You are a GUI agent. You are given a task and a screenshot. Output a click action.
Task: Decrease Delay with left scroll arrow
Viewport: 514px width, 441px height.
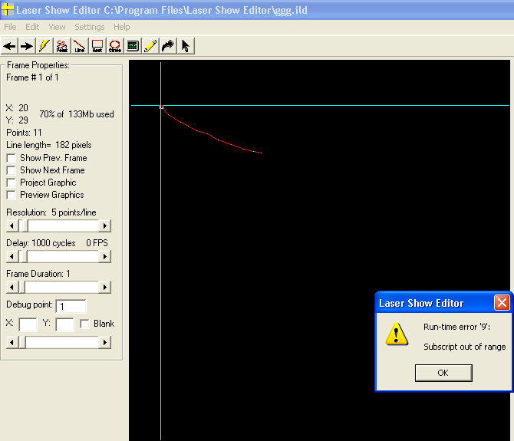pos(12,256)
